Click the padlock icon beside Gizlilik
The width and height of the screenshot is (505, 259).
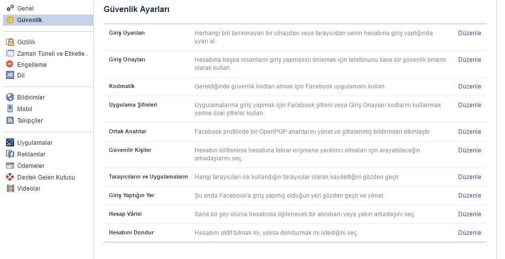click(10, 42)
